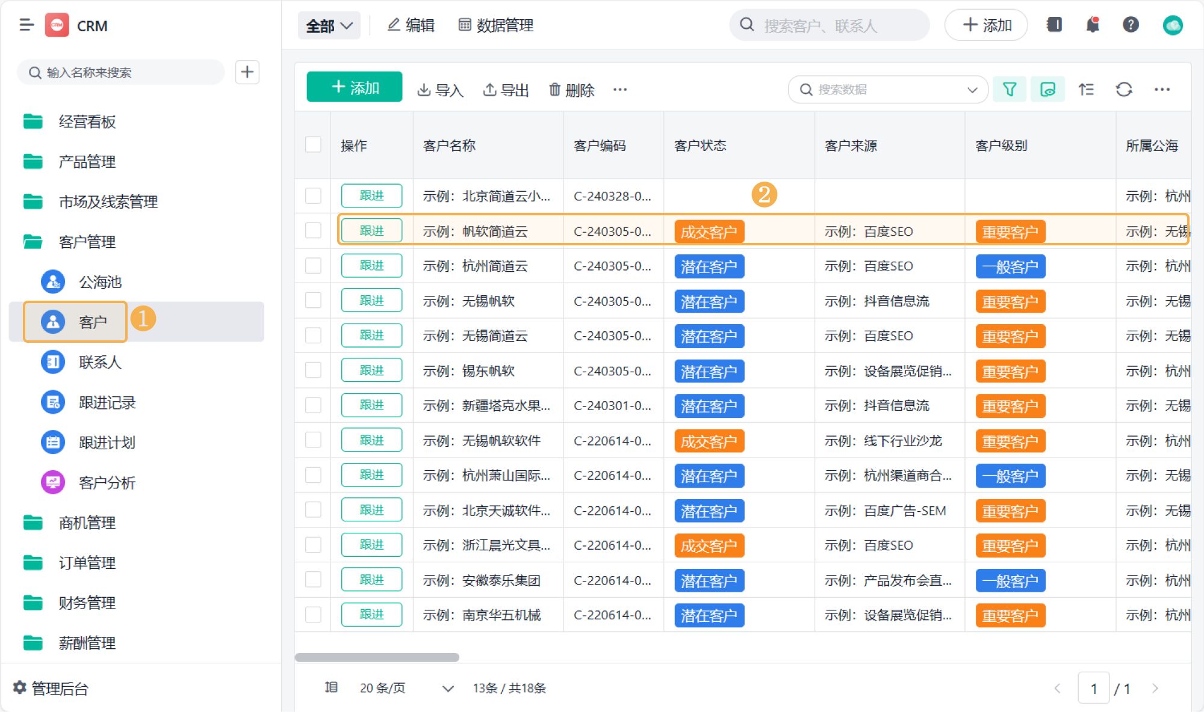1204x712 pixels.
Task: Expand the 全部 view dropdown
Action: coord(329,25)
